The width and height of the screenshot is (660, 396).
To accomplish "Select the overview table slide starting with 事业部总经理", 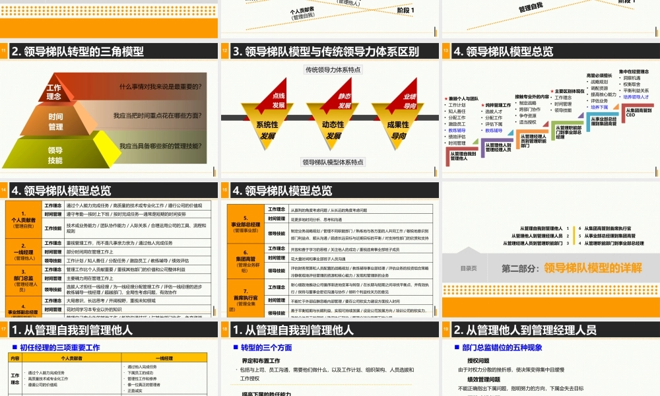I will pyautogui.click(x=330, y=249).
